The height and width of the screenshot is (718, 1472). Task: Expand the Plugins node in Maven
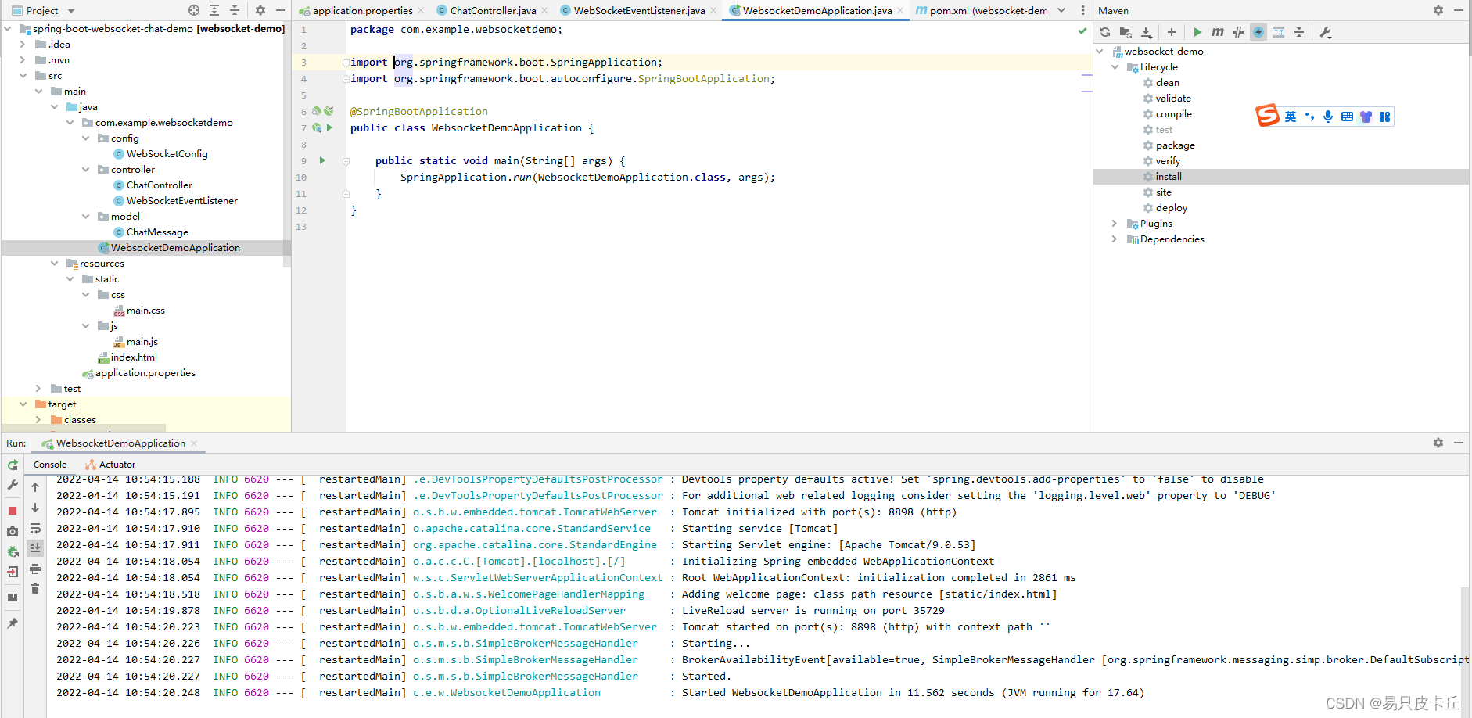coord(1115,224)
